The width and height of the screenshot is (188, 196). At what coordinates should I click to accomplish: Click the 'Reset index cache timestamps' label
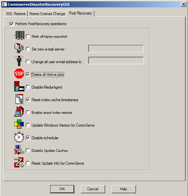coord(55,100)
